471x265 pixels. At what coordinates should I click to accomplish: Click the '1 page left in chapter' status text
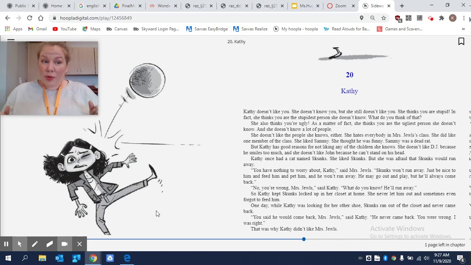(x=445, y=245)
